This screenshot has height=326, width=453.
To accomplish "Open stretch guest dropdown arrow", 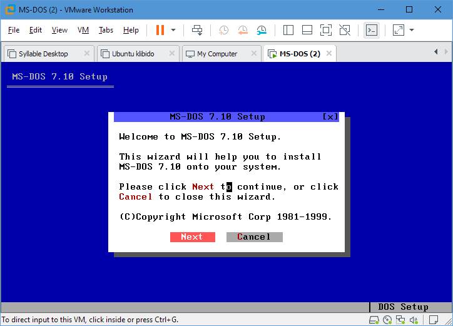I will [x=412, y=30].
